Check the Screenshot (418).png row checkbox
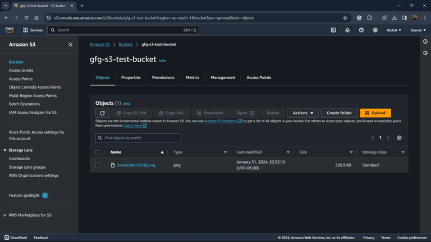The width and height of the screenshot is (431, 242). click(97, 165)
